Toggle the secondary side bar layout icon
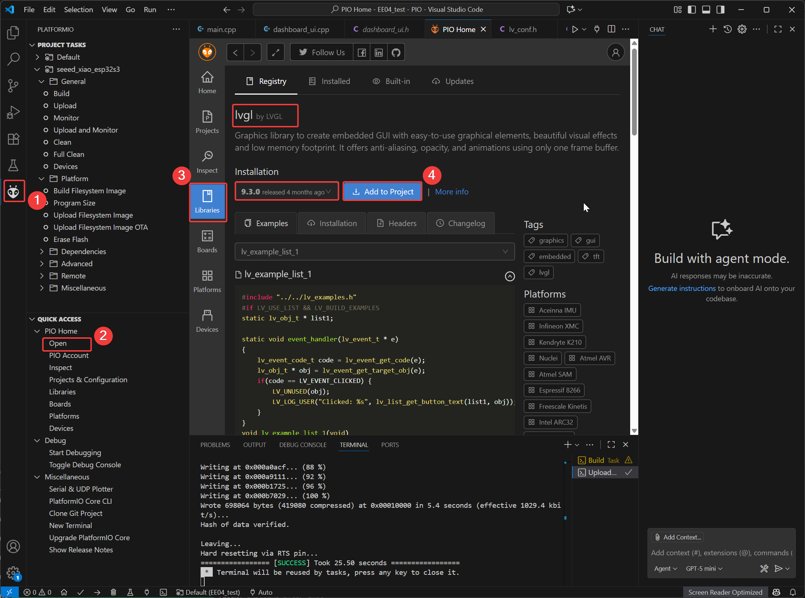This screenshot has height=598, width=805. 720,10
